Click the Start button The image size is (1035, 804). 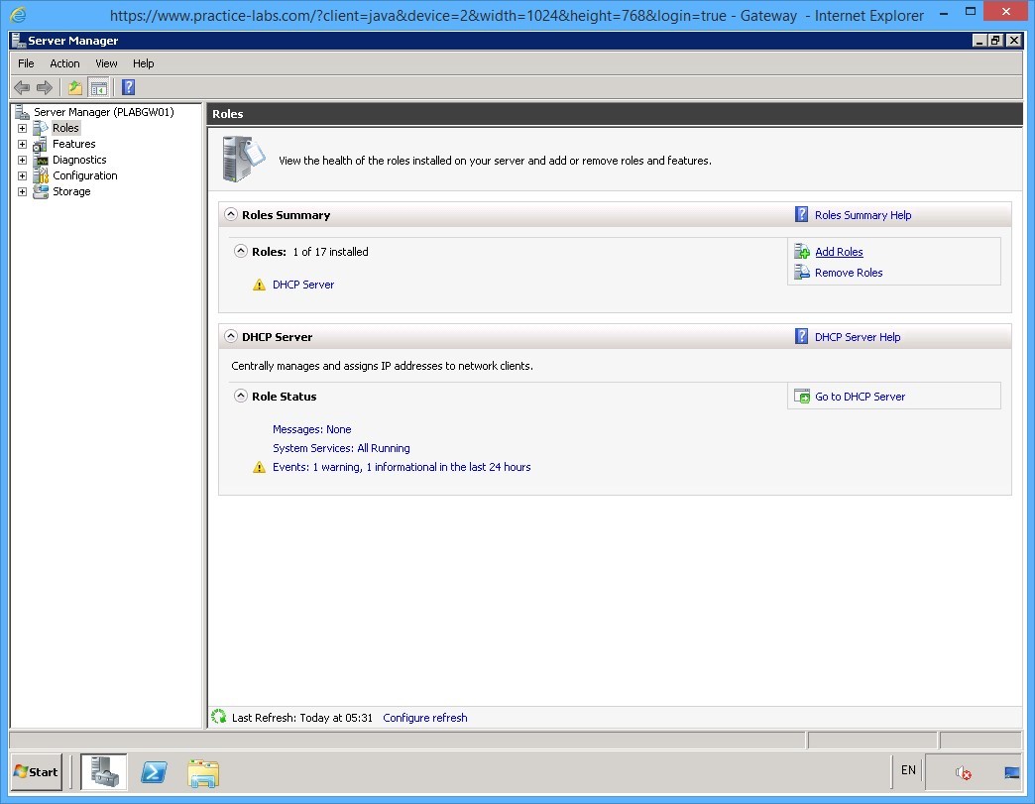(35, 772)
